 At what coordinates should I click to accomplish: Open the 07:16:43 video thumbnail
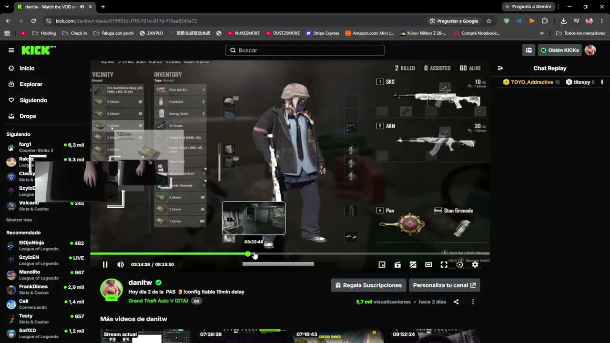pos(338,336)
